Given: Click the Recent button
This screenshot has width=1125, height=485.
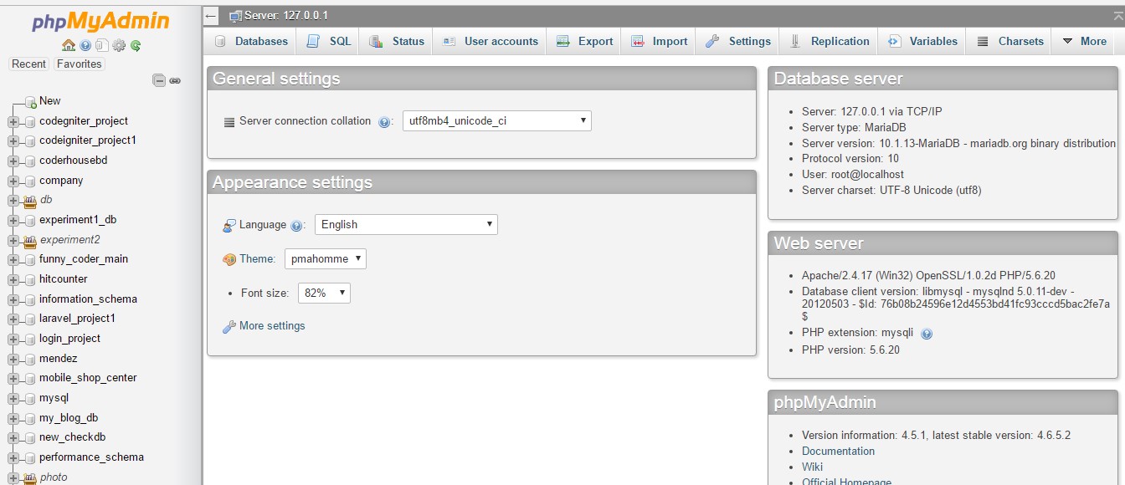Looking at the screenshot, I should pos(29,64).
